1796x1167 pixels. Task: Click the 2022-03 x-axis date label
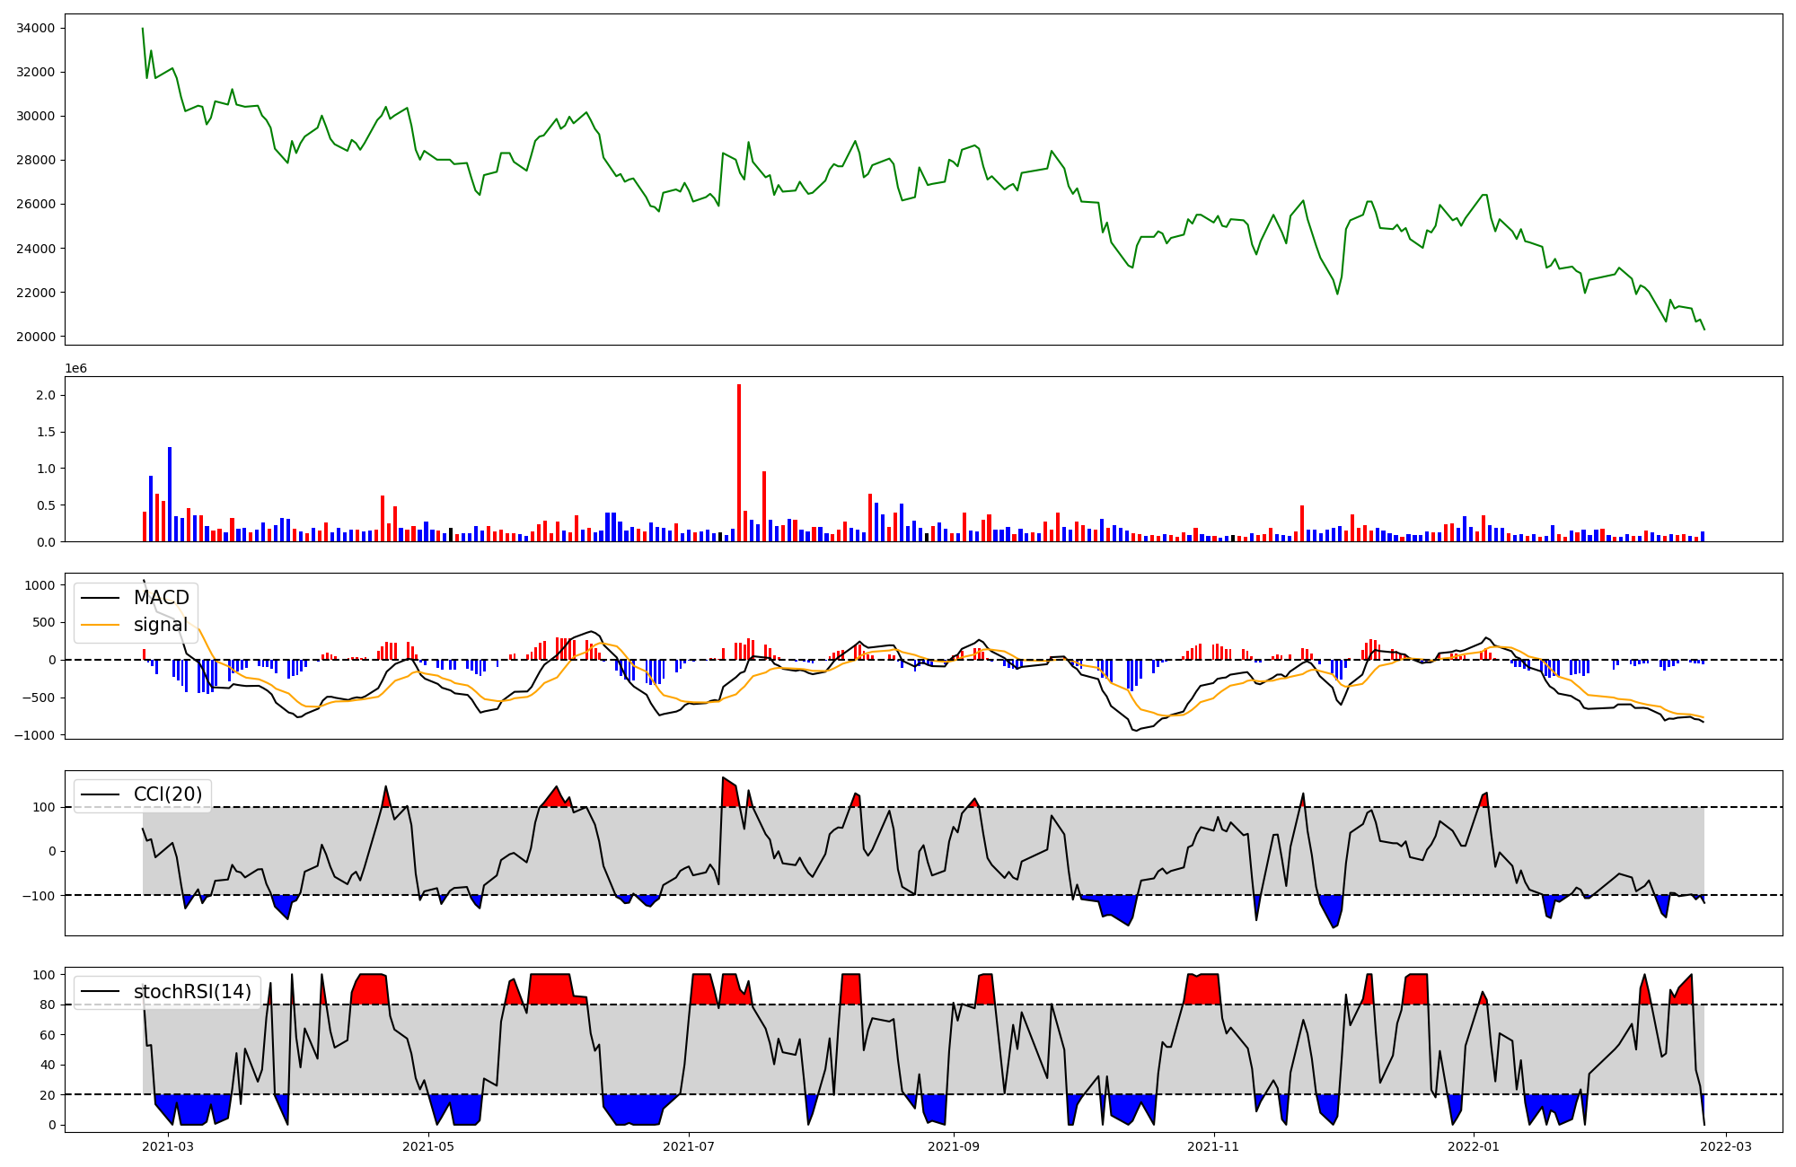click(x=1726, y=1146)
